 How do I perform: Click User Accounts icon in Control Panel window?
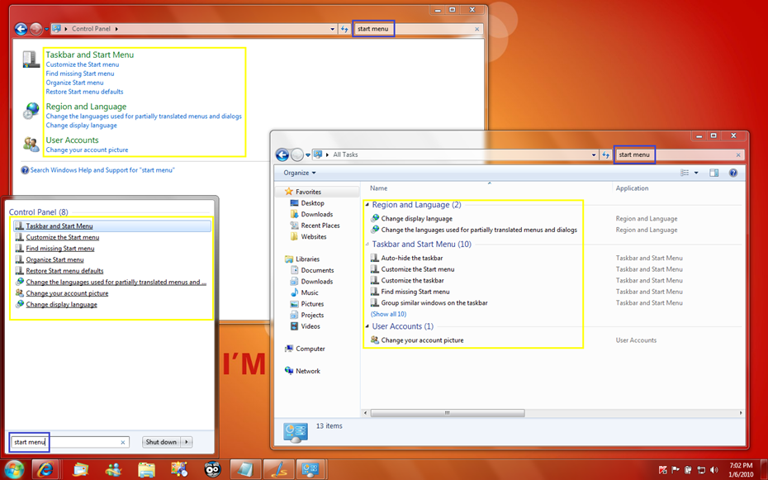coord(31,144)
